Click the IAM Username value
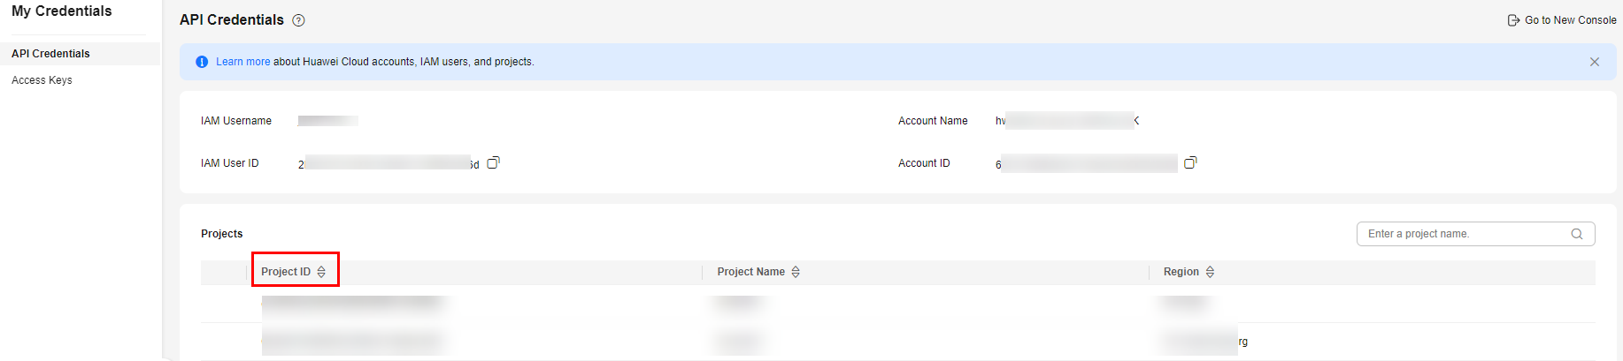 (x=327, y=121)
